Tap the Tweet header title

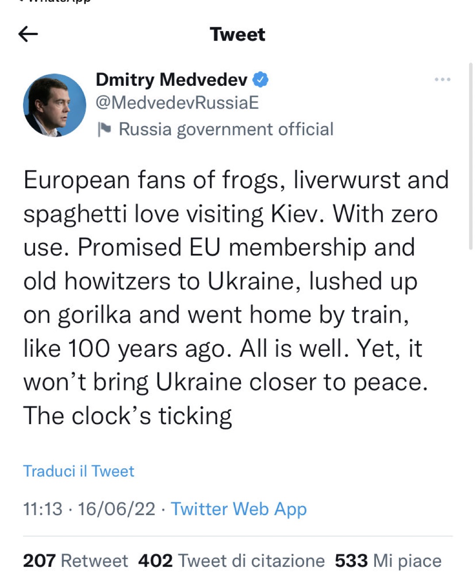coord(237,34)
